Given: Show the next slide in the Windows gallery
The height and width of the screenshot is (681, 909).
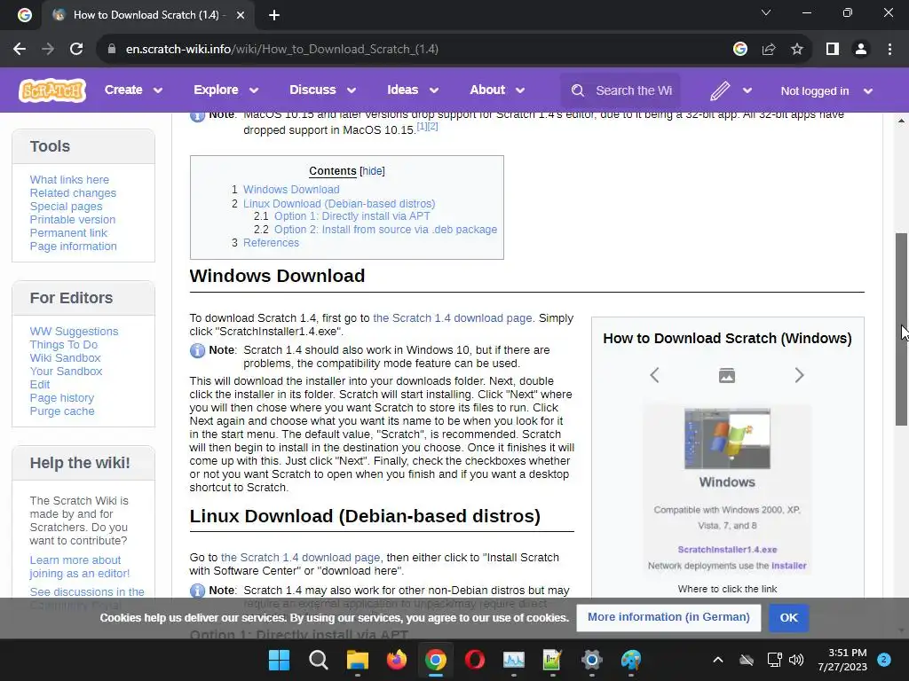Looking at the screenshot, I should (x=799, y=375).
